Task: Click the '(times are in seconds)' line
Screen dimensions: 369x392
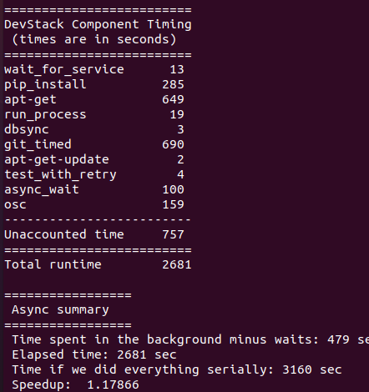Action: point(94,39)
